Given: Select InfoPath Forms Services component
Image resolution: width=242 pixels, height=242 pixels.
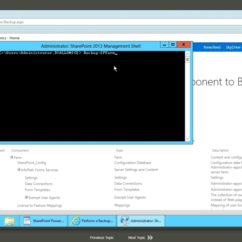Looking at the screenshot, I should click(x=40, y=170).
